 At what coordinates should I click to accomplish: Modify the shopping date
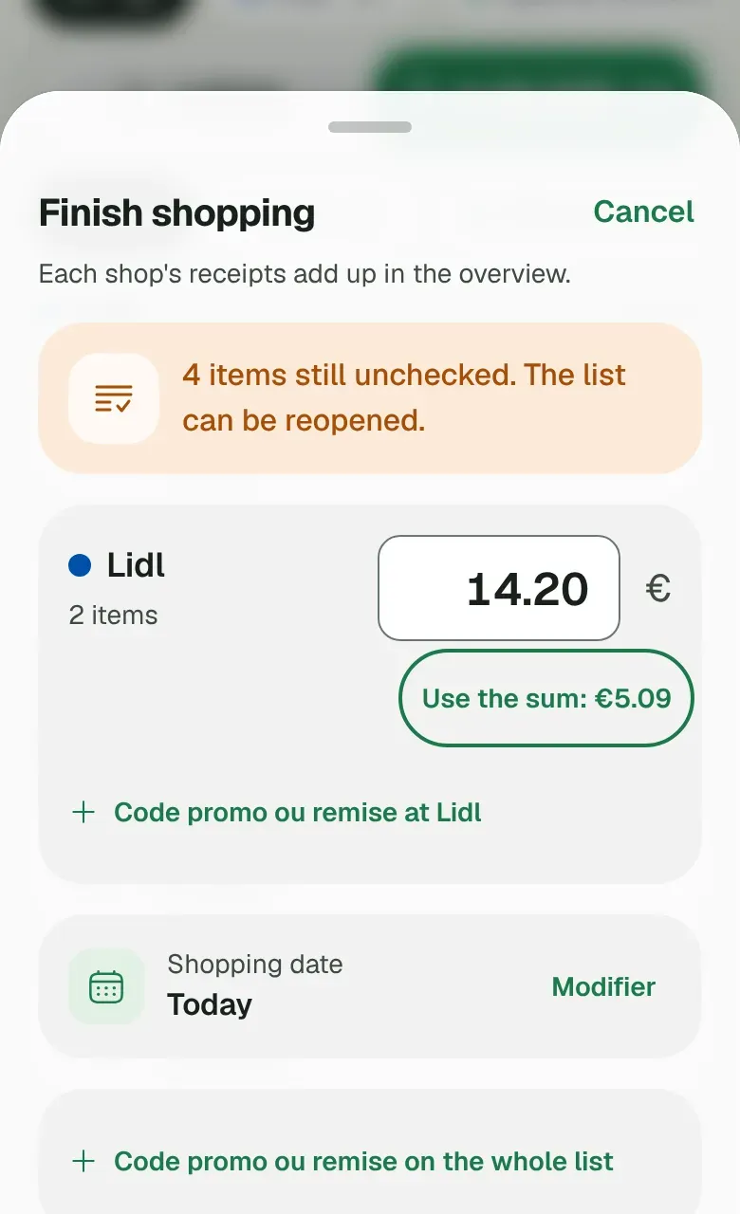603,986
